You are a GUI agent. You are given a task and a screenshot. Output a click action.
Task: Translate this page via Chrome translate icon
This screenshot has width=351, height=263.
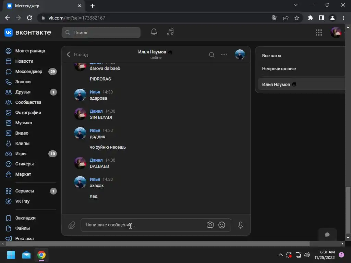275,18
